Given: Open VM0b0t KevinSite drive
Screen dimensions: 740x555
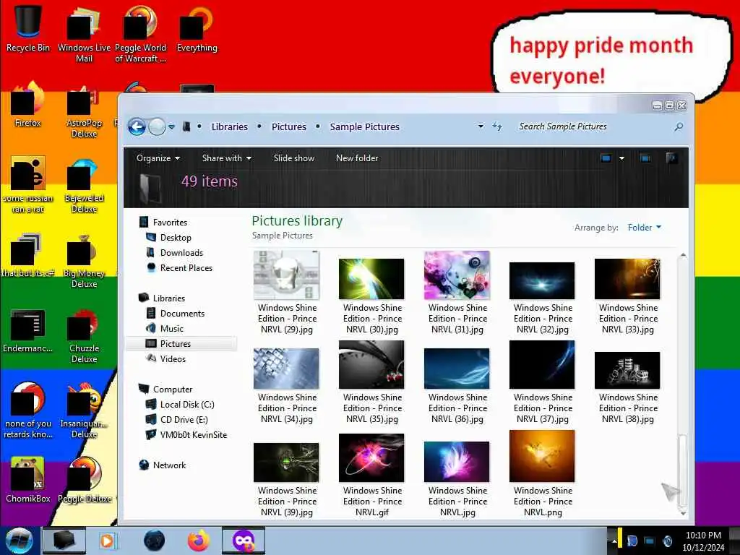Looking at the screenshot, I should coord(194,434).
